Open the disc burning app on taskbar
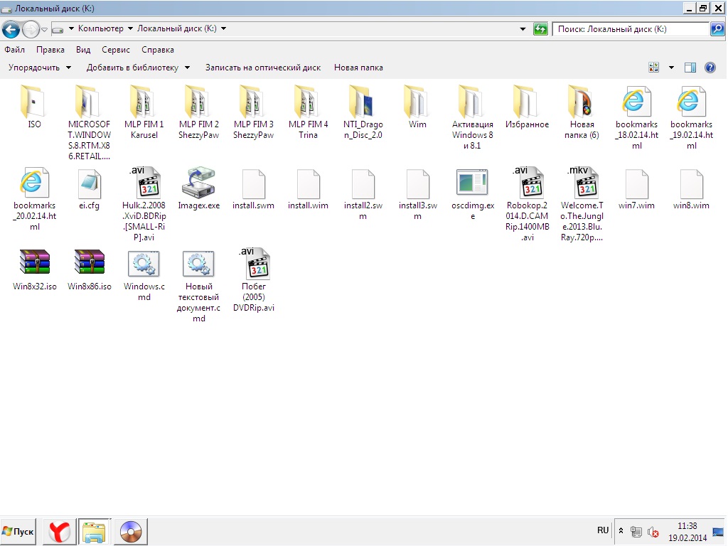This screenshot has height=546, width=728. click(131, 532)
